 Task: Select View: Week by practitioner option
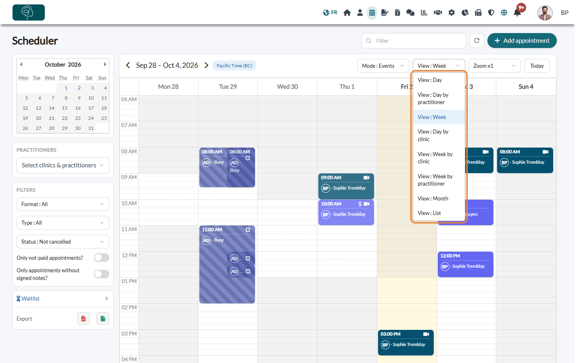click(x=439, y=180)
